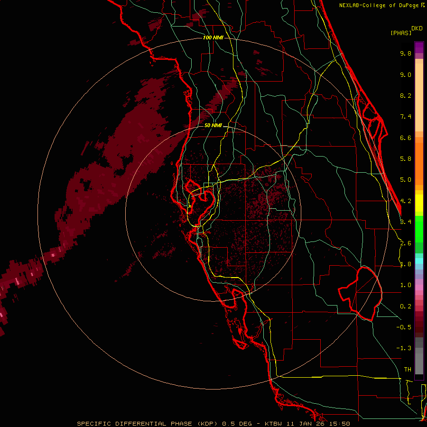The image size is (427, 427).
Task: Click the 15:50 timestamp in the caption
Action: 339,424
